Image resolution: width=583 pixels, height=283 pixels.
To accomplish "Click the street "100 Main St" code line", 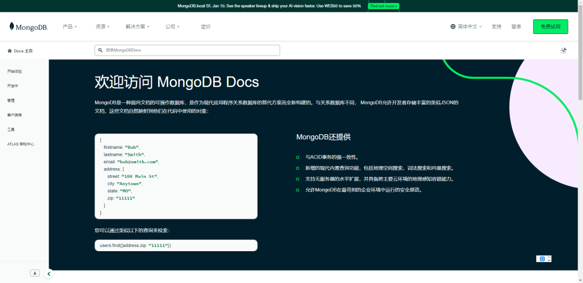I will click(133, 176).
